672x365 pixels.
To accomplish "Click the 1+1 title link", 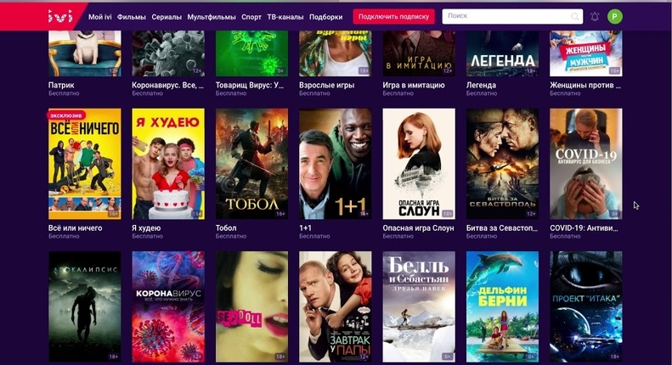I will pyautogui.click(x=305, y=227).
